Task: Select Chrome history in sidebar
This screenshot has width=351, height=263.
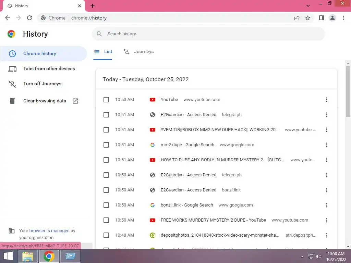Action: pyautogui.click(x=44, y=54)
